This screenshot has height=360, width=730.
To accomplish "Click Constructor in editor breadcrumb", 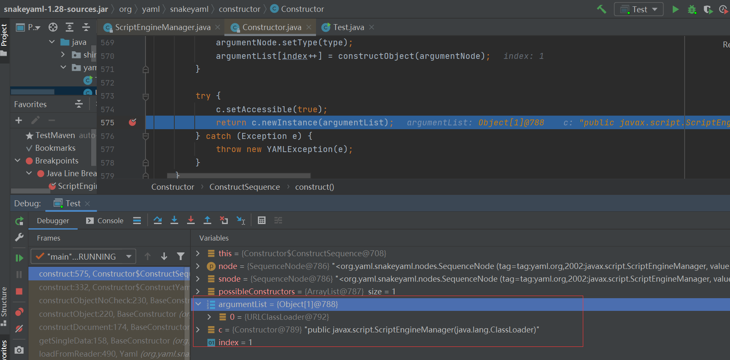I will tap(173, 187).
